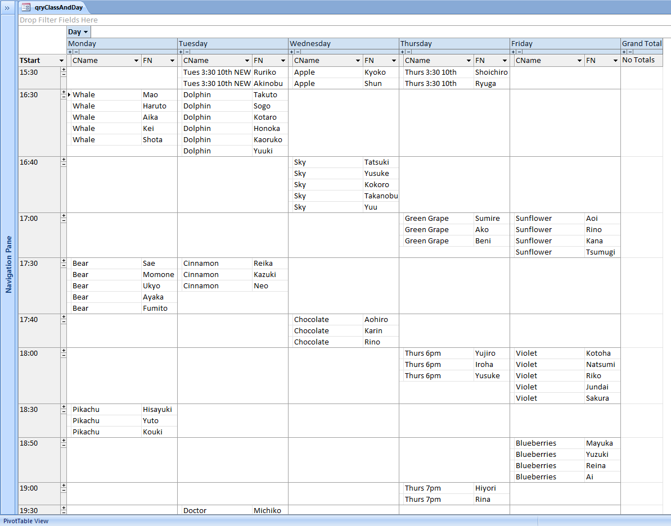Image resolution: width=671 pixels, height=526 pixels.
Task: Click the plus expander for the 15:30 row
Action: [64, 69]
